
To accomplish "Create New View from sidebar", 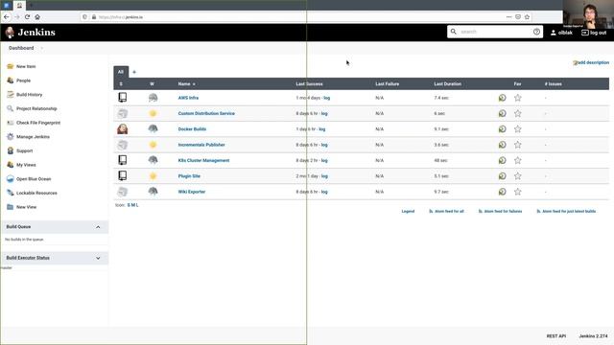I will [26, 207].
